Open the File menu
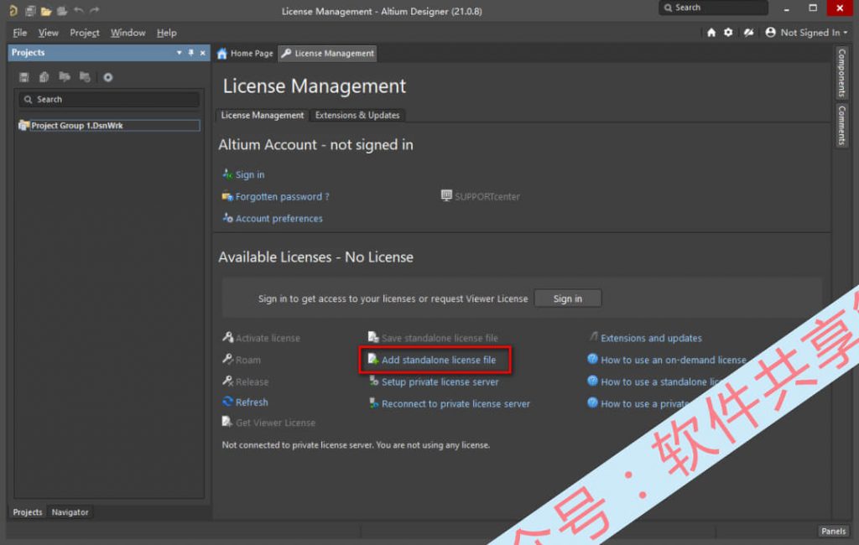The image size is (859, 545). (20, 33)
